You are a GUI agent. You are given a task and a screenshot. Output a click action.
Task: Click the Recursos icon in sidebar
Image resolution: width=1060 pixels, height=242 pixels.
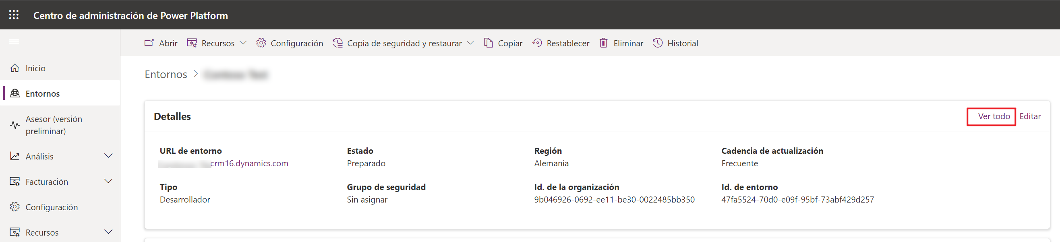pos(15,232)
